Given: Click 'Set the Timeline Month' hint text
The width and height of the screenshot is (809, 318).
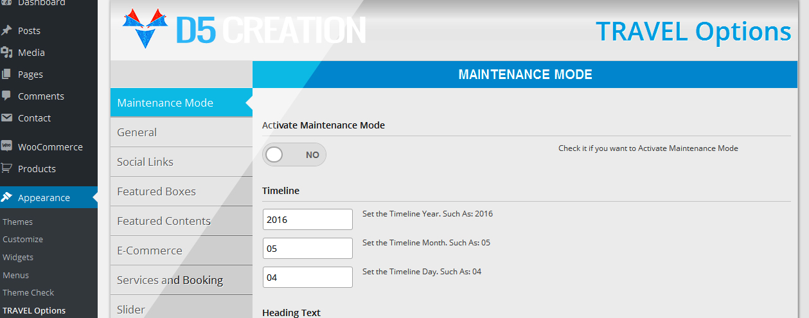Looking at the screenshot, I should (x=426, y=243).
